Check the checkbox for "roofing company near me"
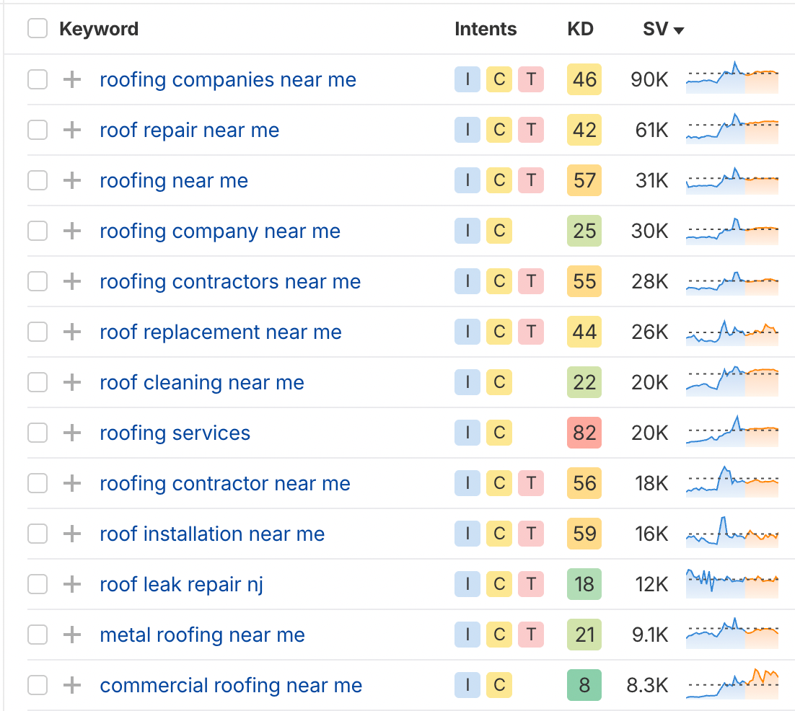795x711 pixels. click(x=37, y=231)
